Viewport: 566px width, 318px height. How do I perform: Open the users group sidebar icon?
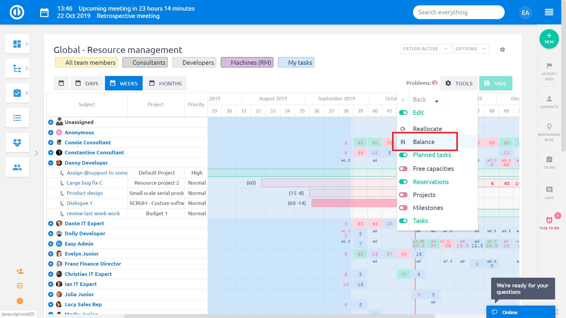pos(17,168)
